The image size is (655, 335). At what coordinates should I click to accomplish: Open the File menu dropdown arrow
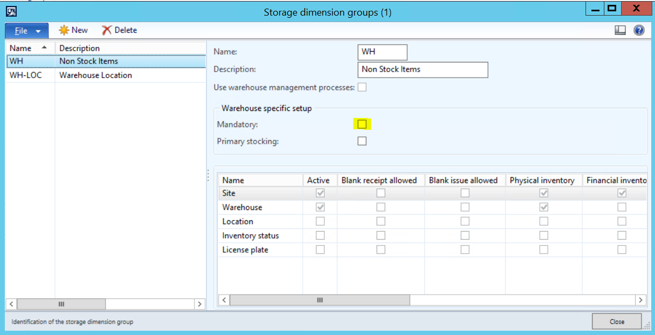[x=38, y=30]
